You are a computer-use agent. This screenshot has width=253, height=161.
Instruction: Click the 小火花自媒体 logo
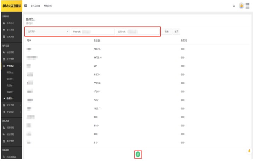pos(12,6)
